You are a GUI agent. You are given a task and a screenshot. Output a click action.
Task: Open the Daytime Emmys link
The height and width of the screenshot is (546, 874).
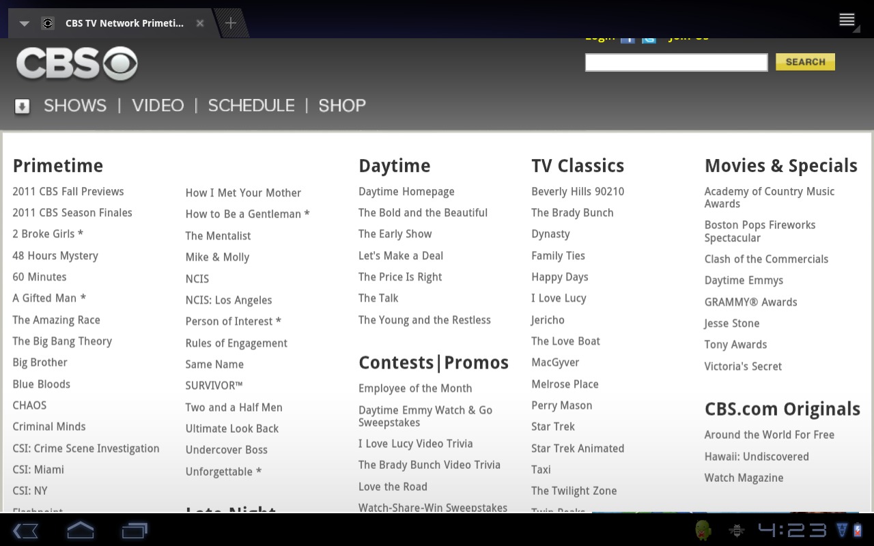tap(744, 281)
